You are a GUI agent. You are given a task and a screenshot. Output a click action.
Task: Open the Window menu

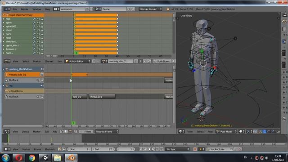37,9
